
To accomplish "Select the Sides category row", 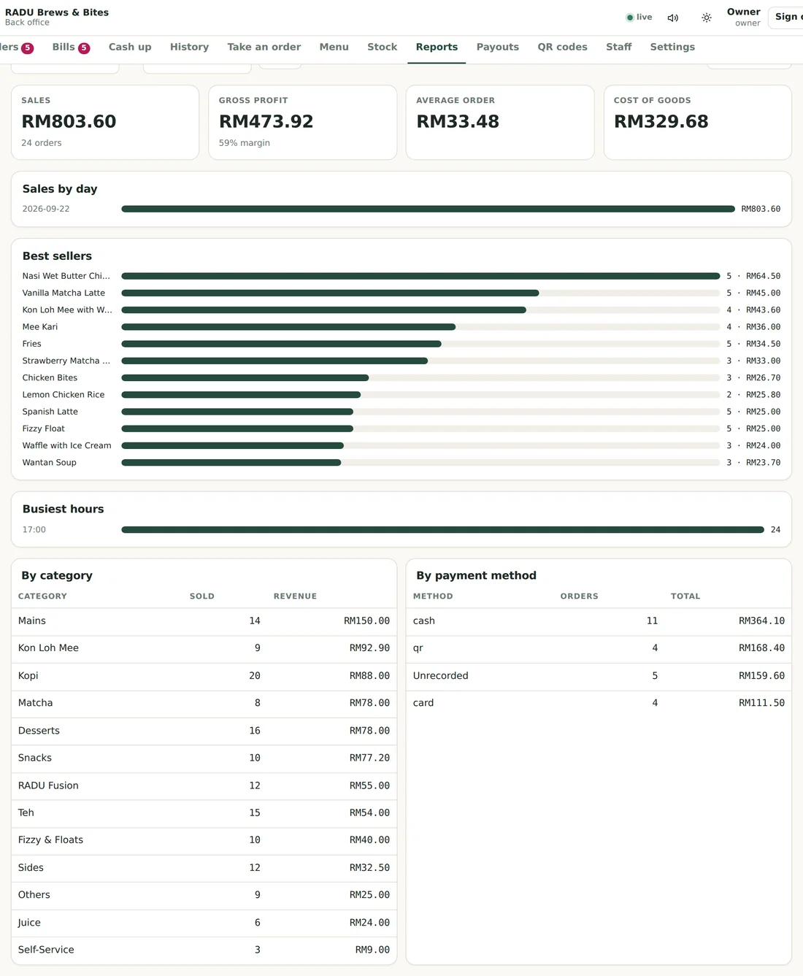I will click(x=204, y=867).
